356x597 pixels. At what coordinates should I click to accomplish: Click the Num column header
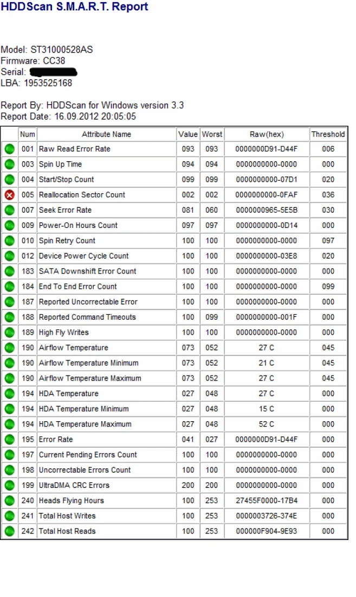(x=27, y=134)
